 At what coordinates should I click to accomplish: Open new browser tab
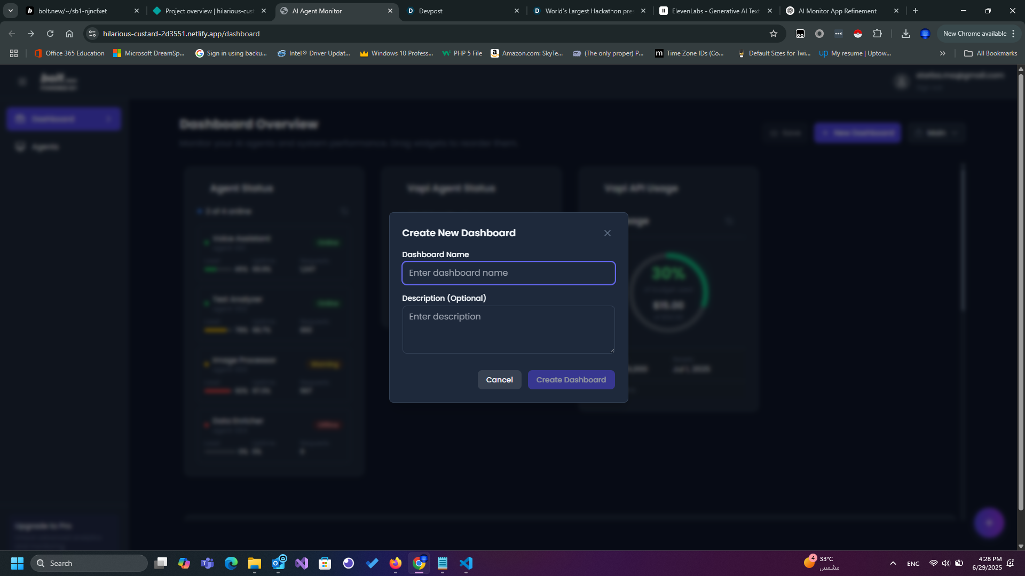coord(916,11)
